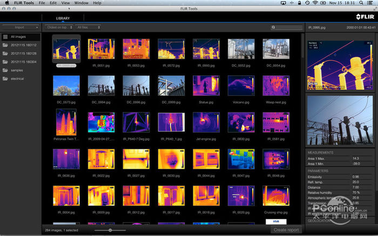Open the File menu

point(42,3)
